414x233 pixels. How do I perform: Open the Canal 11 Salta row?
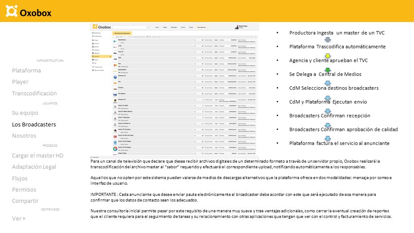pyautogui.click(x=185, y=107)
